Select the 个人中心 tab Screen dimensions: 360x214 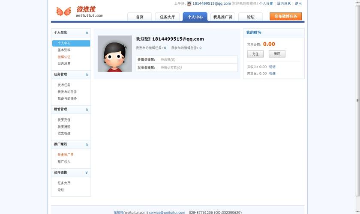(x=195, y=17)
